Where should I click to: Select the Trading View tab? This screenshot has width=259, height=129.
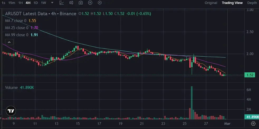point(232,3)
